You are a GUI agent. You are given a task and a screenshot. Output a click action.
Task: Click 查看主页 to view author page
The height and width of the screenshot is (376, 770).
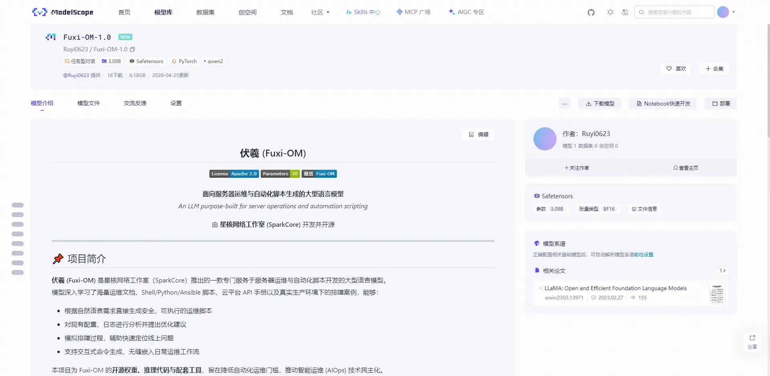coord(686,168)
